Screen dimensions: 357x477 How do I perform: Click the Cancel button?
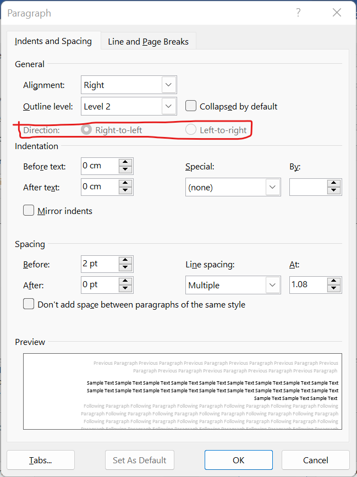tap(316, 460)
